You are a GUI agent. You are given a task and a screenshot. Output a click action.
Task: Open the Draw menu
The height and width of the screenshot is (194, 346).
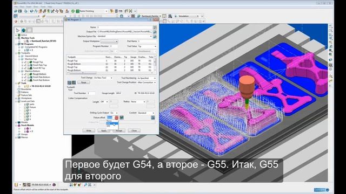pos(36,7)
